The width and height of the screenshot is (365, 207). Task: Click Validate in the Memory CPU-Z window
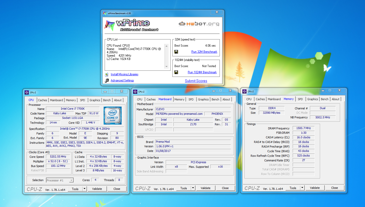tap(315, 188)
